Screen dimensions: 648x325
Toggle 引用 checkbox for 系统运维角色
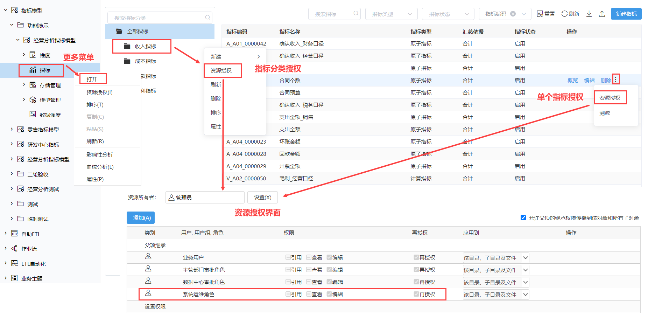coord(288,294)
